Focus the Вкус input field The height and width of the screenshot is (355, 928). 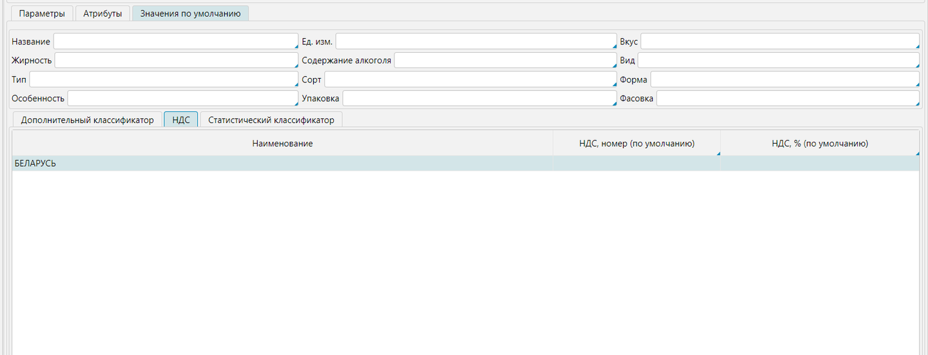click(x=779, y=41)
